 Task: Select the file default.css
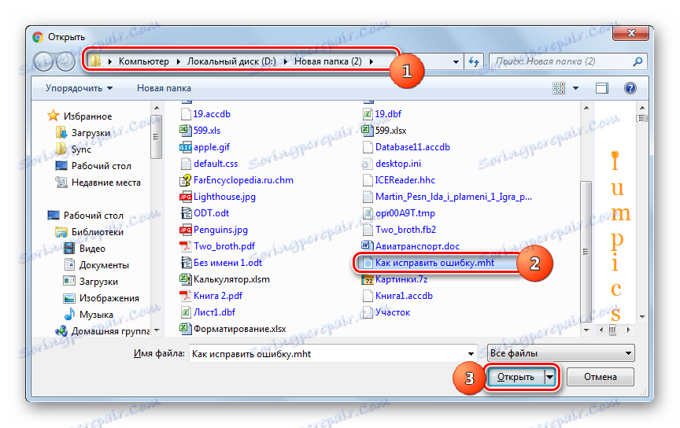pos(216,164)
